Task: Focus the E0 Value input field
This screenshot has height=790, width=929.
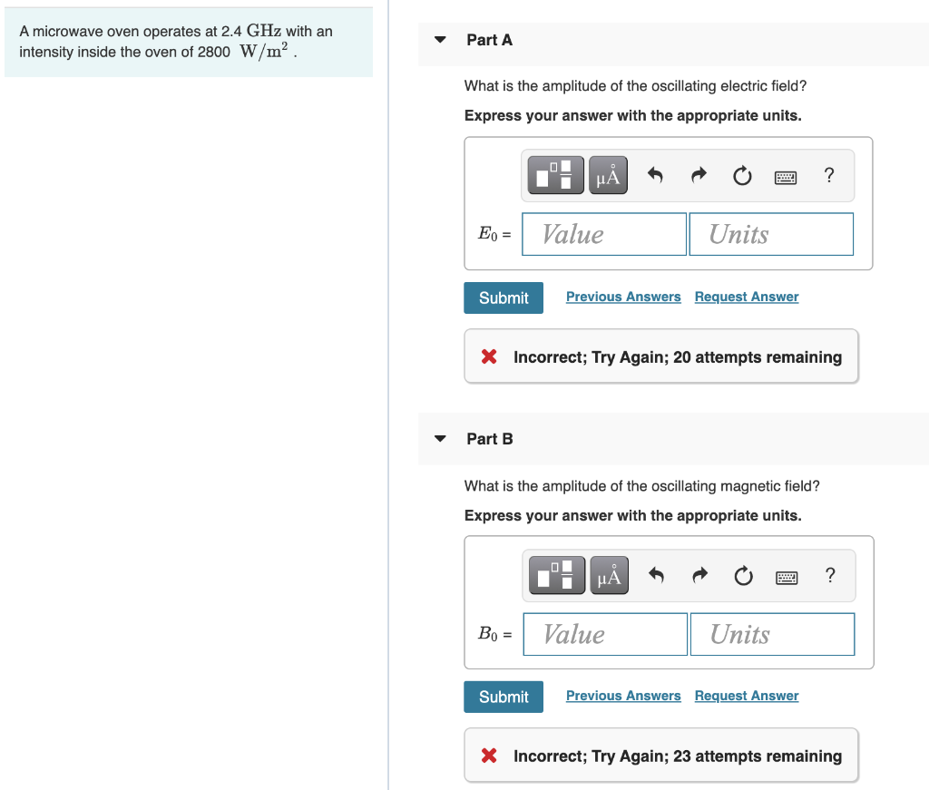Action: tap(603, 235)
